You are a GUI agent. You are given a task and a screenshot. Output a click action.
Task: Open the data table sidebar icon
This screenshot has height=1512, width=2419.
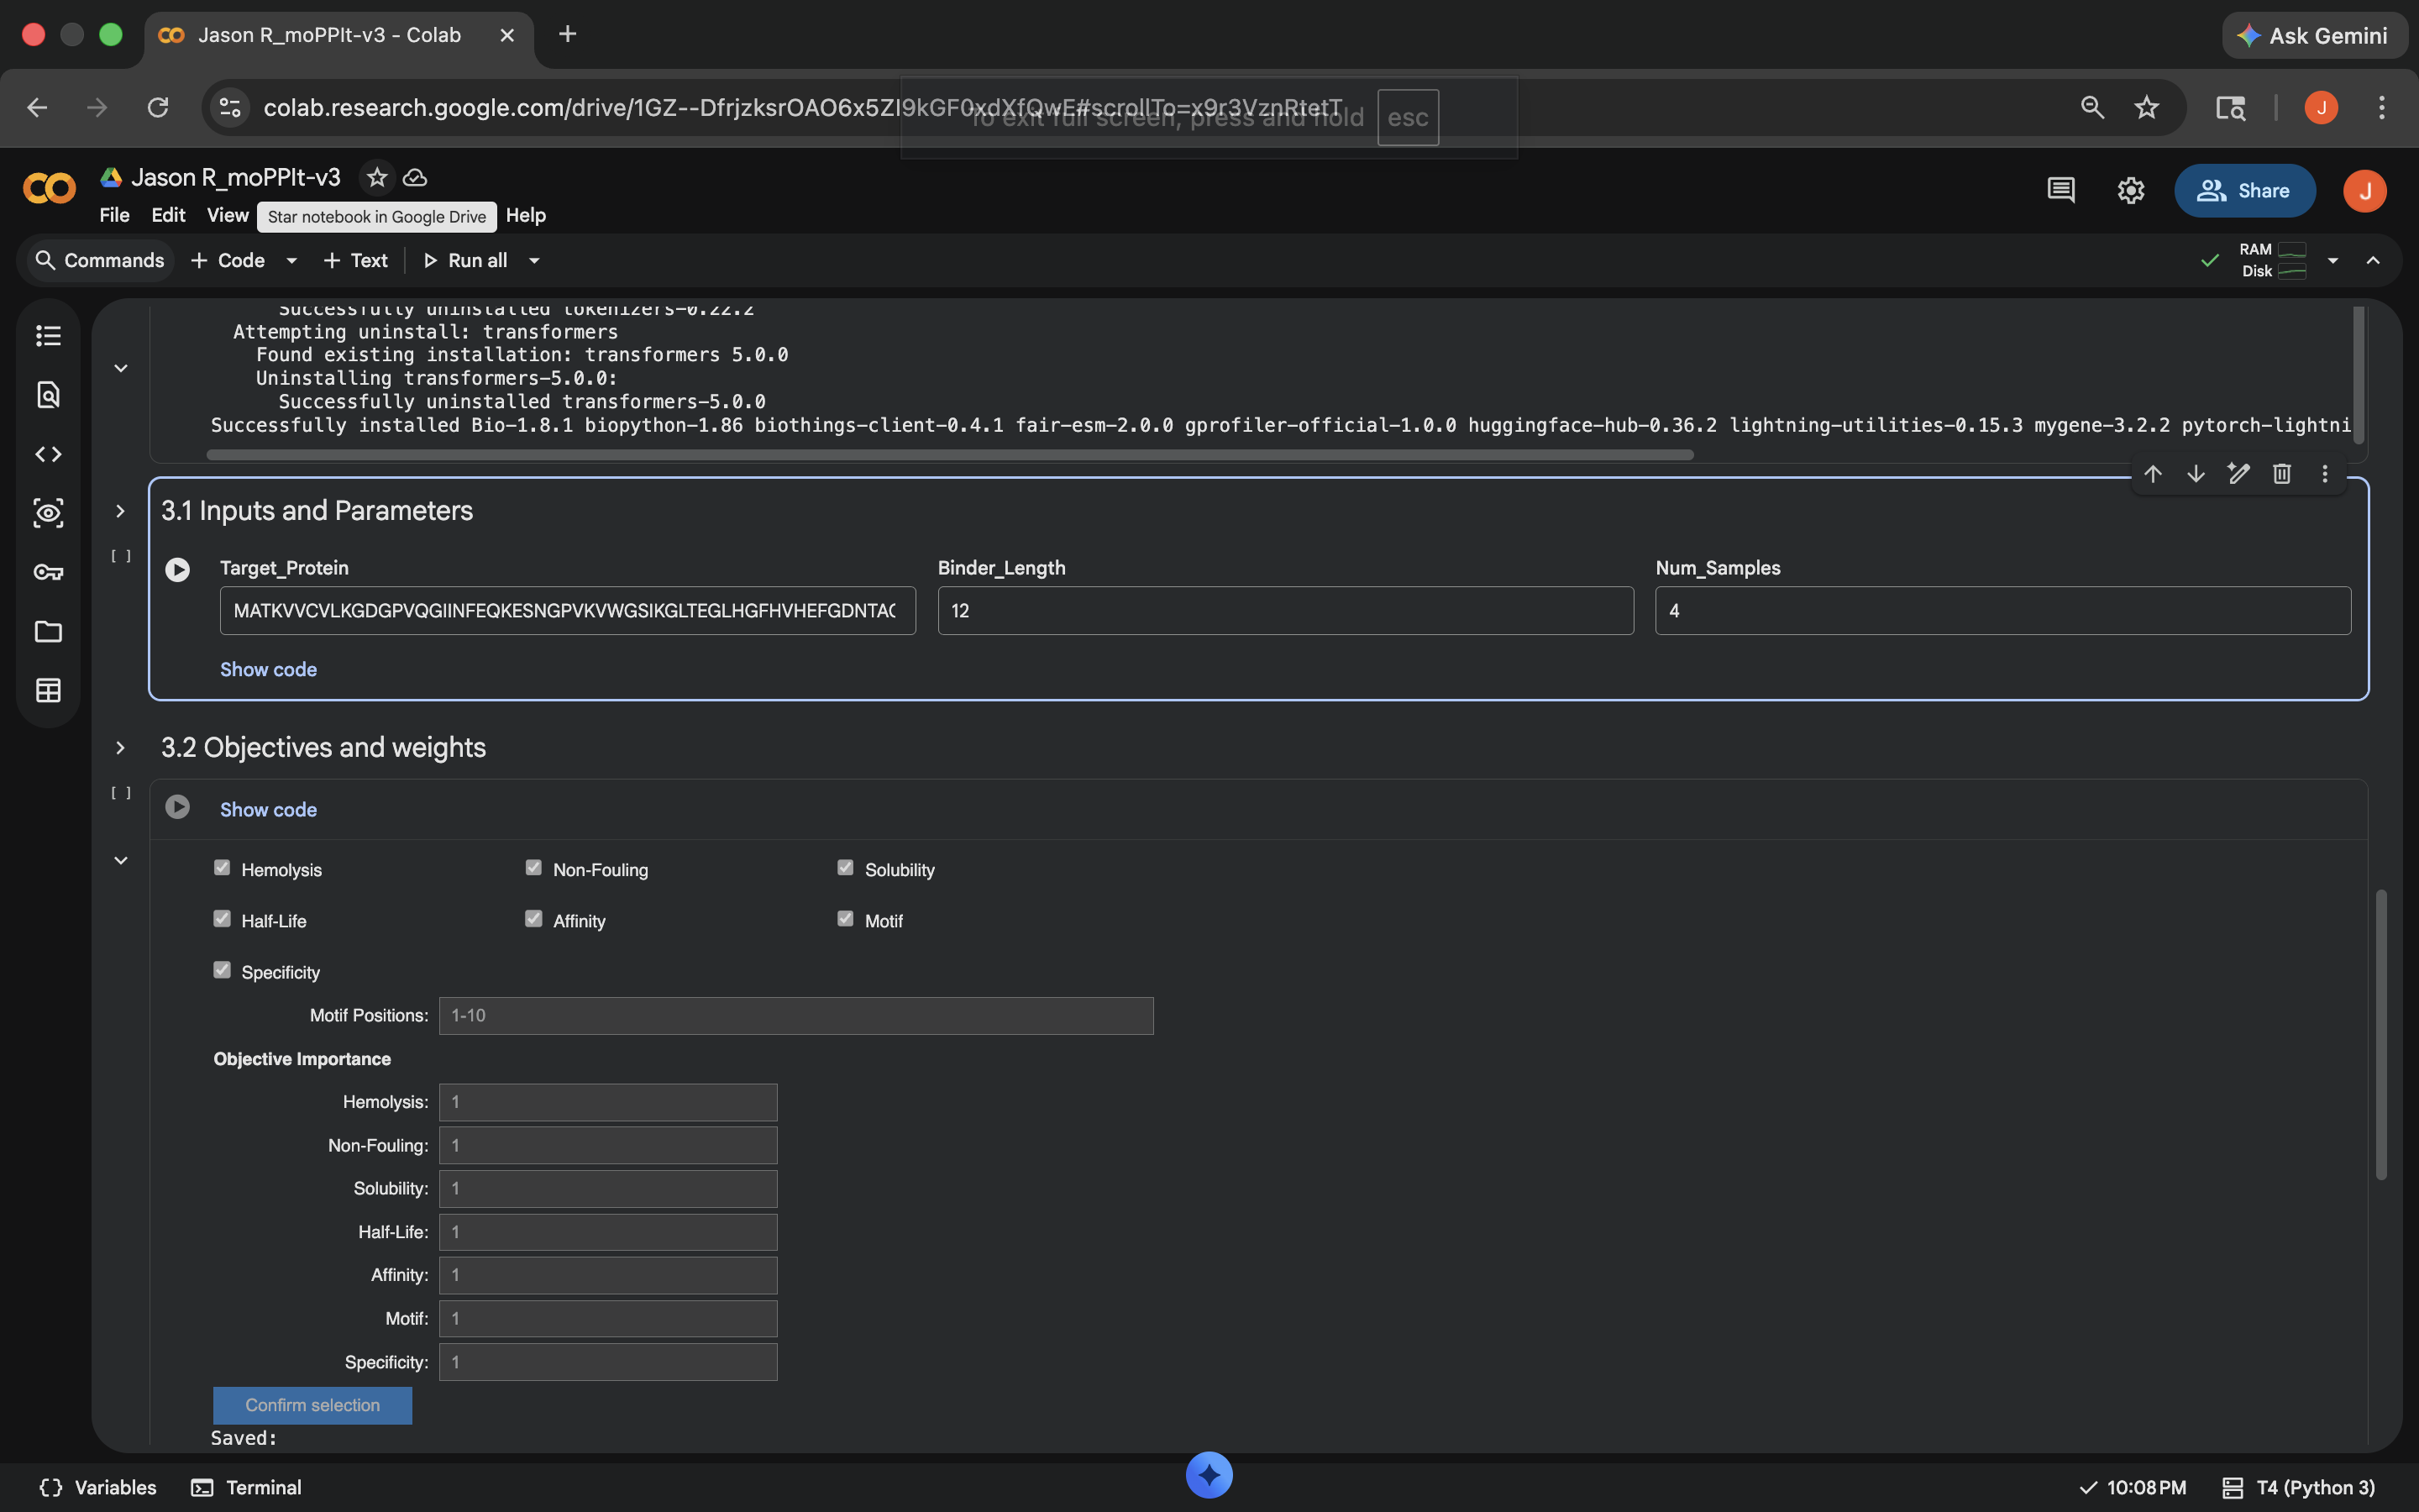coord(48,690)
